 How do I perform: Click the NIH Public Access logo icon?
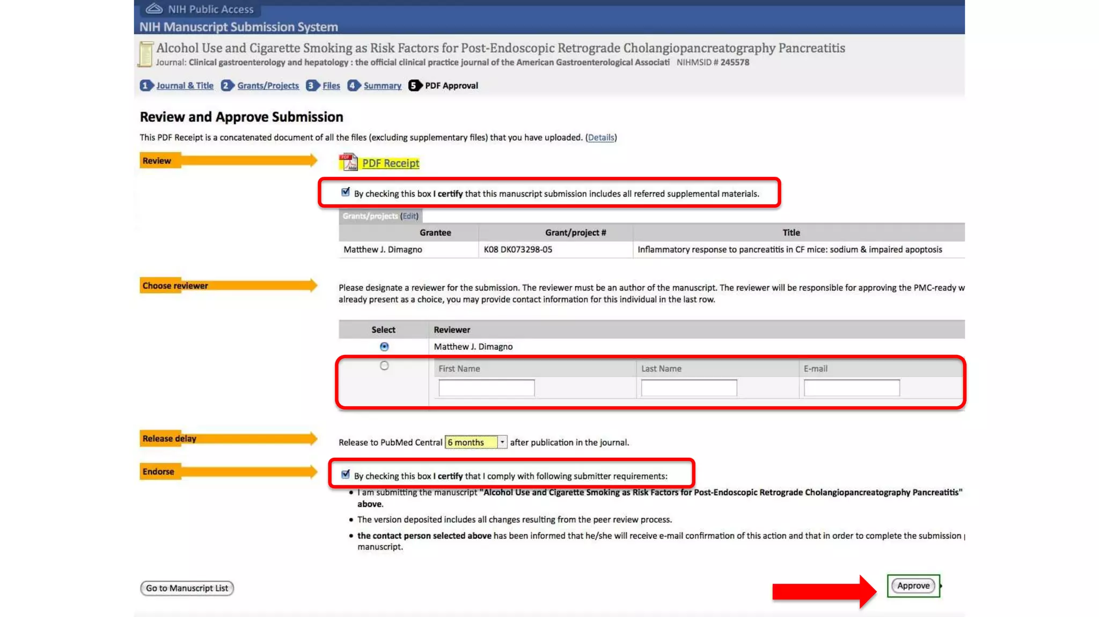point(154,9)
